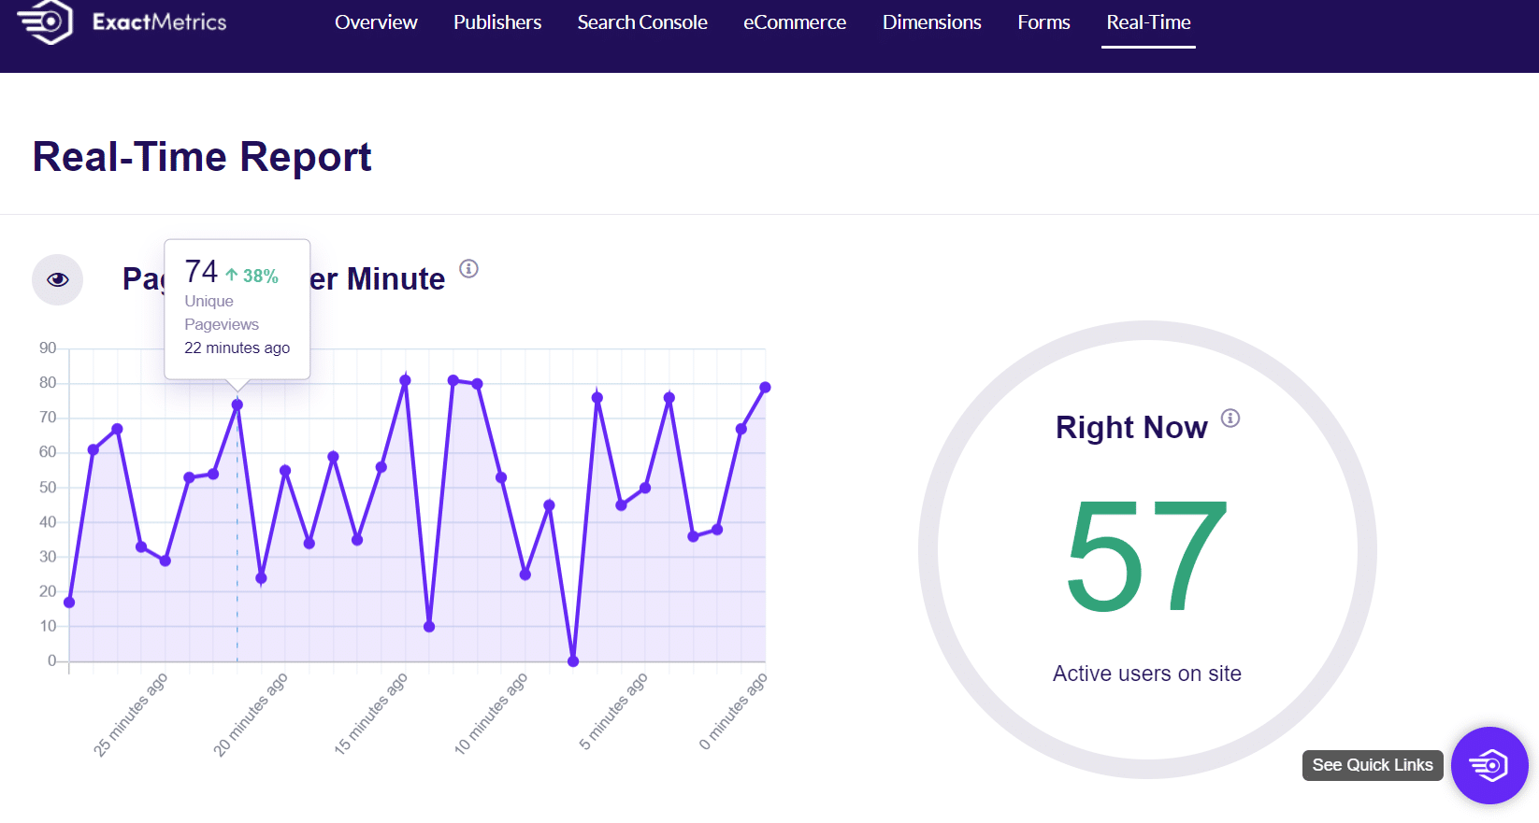Click the leftmost data point on the chart
The width and height of the screenshot is (1539, 823).
pyautogui.click(x=69, y=603)
